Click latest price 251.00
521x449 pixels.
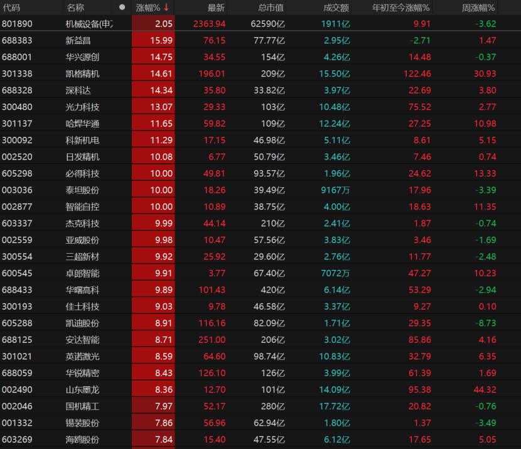(x=212, y=340)
